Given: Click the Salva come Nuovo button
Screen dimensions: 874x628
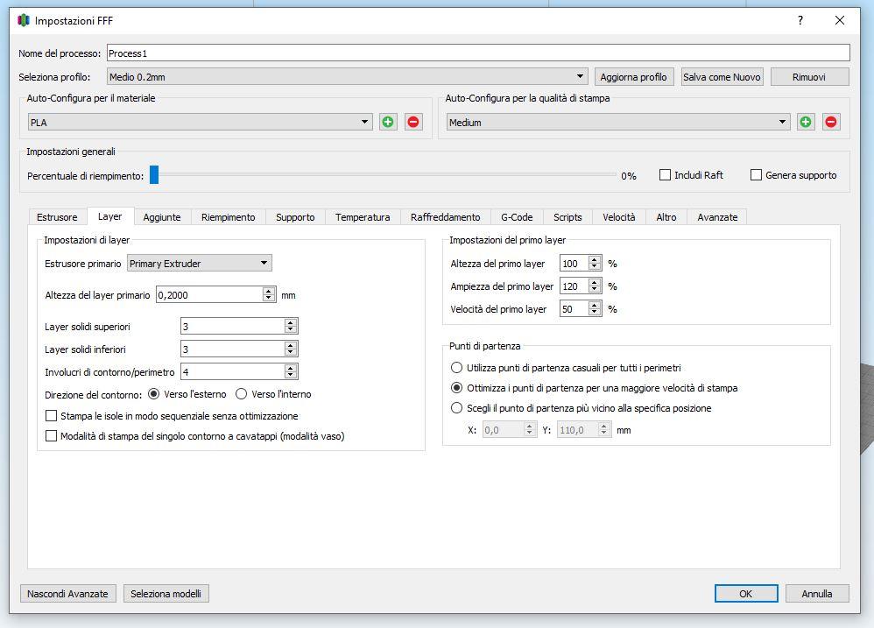Looking at the screenshot, I should pyautogui.click(x=722, y=77).
